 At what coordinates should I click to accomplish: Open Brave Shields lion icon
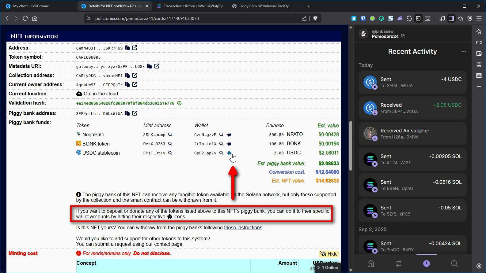coord(315,18)
